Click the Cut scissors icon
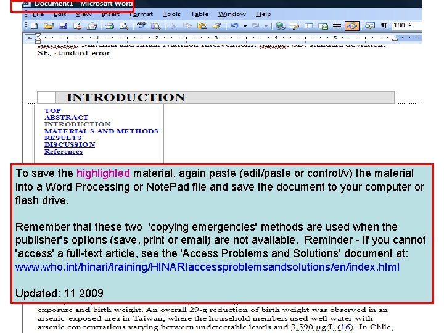Image resolution: width=444 pixels, height=333 pixels. pos(173,26)
